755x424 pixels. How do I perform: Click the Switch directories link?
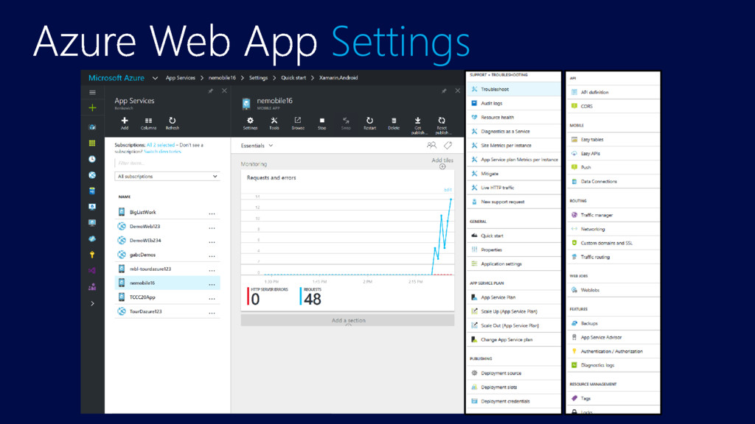click(162, 152)
